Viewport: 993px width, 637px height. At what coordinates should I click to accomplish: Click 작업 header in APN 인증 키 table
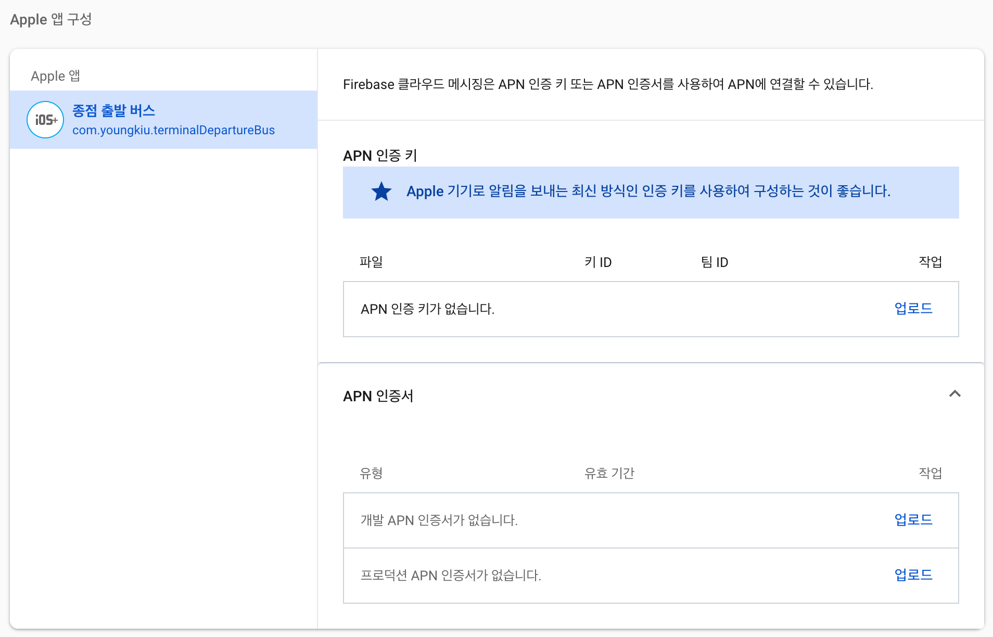pyautogui.click(x=931, y=262)
